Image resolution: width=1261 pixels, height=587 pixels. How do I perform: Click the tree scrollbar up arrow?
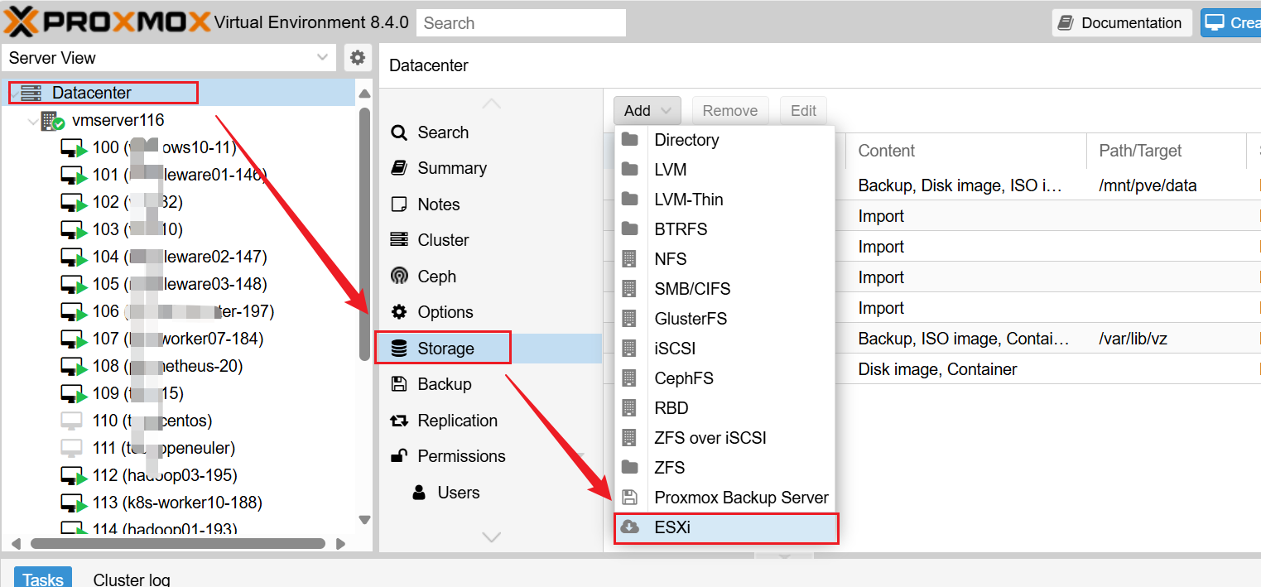tap(364, 94)
